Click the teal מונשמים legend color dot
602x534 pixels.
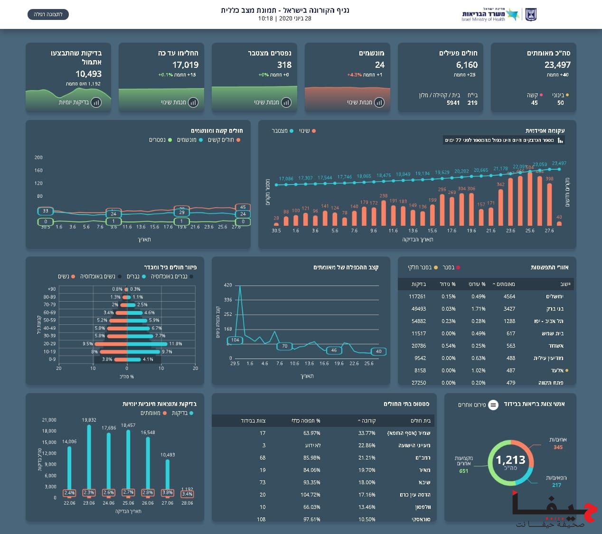[x=201, y=140]
